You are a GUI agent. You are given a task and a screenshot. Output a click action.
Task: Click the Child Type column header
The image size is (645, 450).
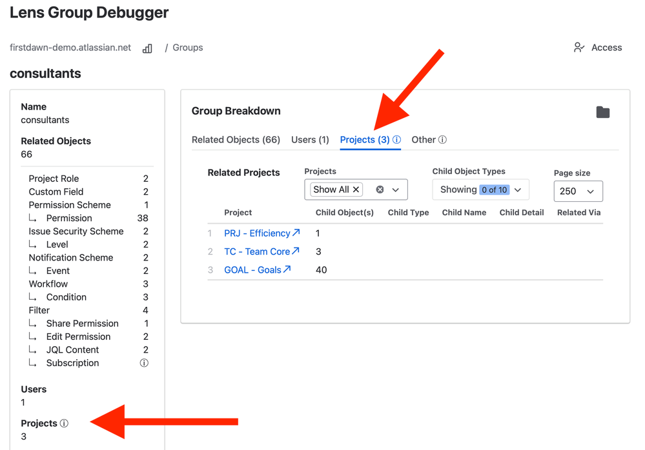pyautogui.click(x=409, y=213)
